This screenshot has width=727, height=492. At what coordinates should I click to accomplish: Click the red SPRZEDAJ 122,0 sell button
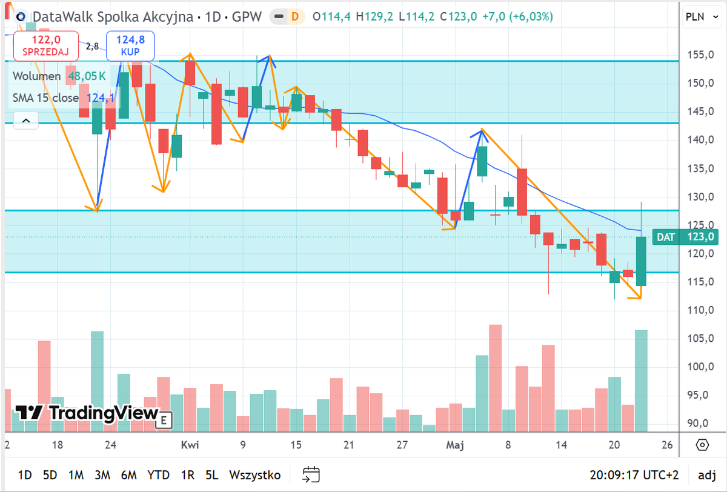pyautogui.click(x=45, y=46)
